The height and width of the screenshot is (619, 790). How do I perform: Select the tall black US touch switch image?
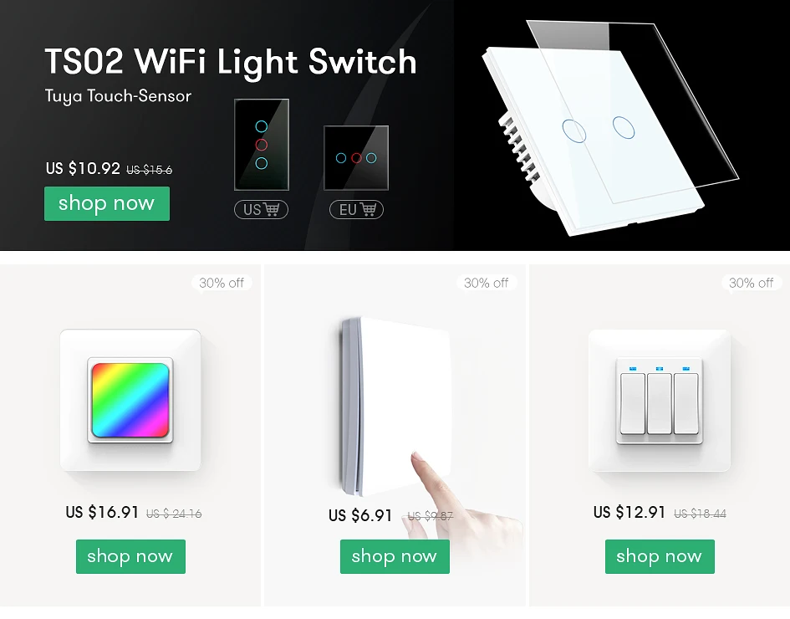tap(262, 145)
